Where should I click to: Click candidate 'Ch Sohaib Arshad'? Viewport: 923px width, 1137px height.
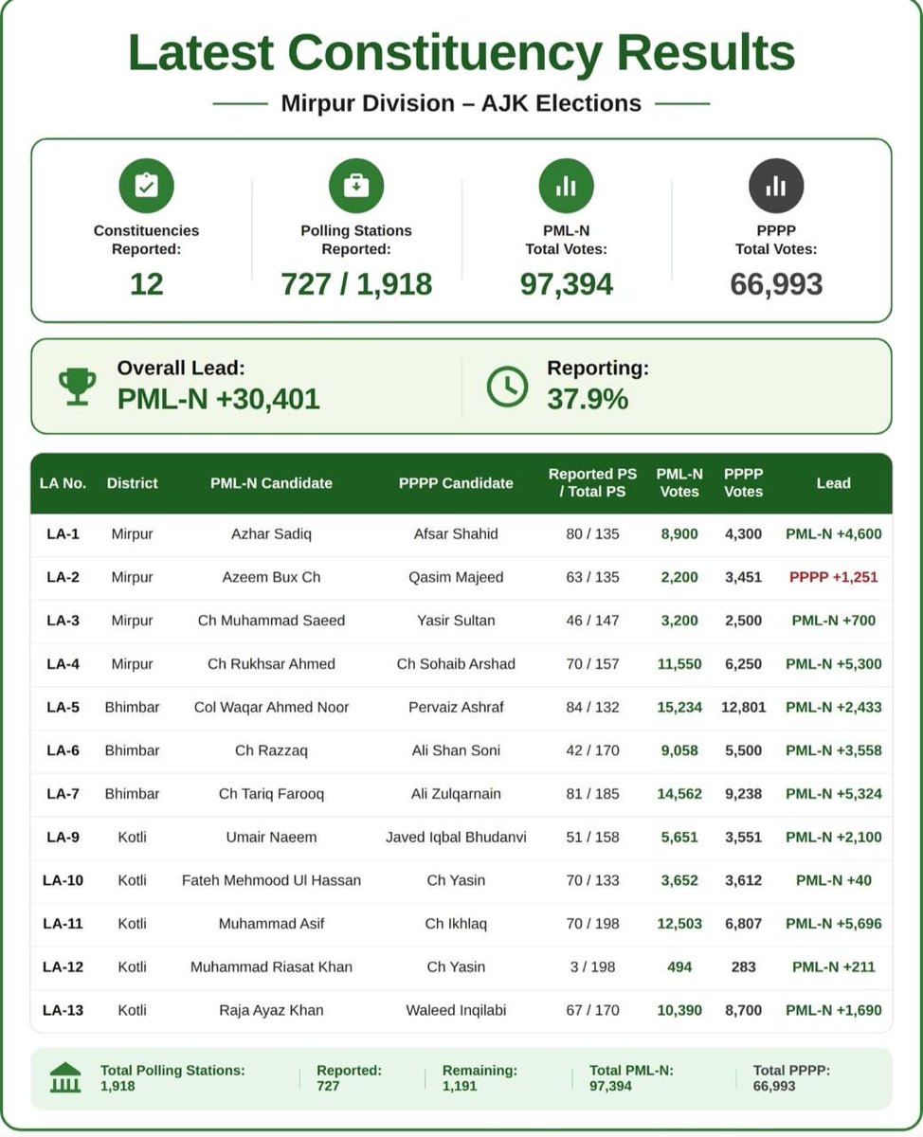click(x=456, y=664)
